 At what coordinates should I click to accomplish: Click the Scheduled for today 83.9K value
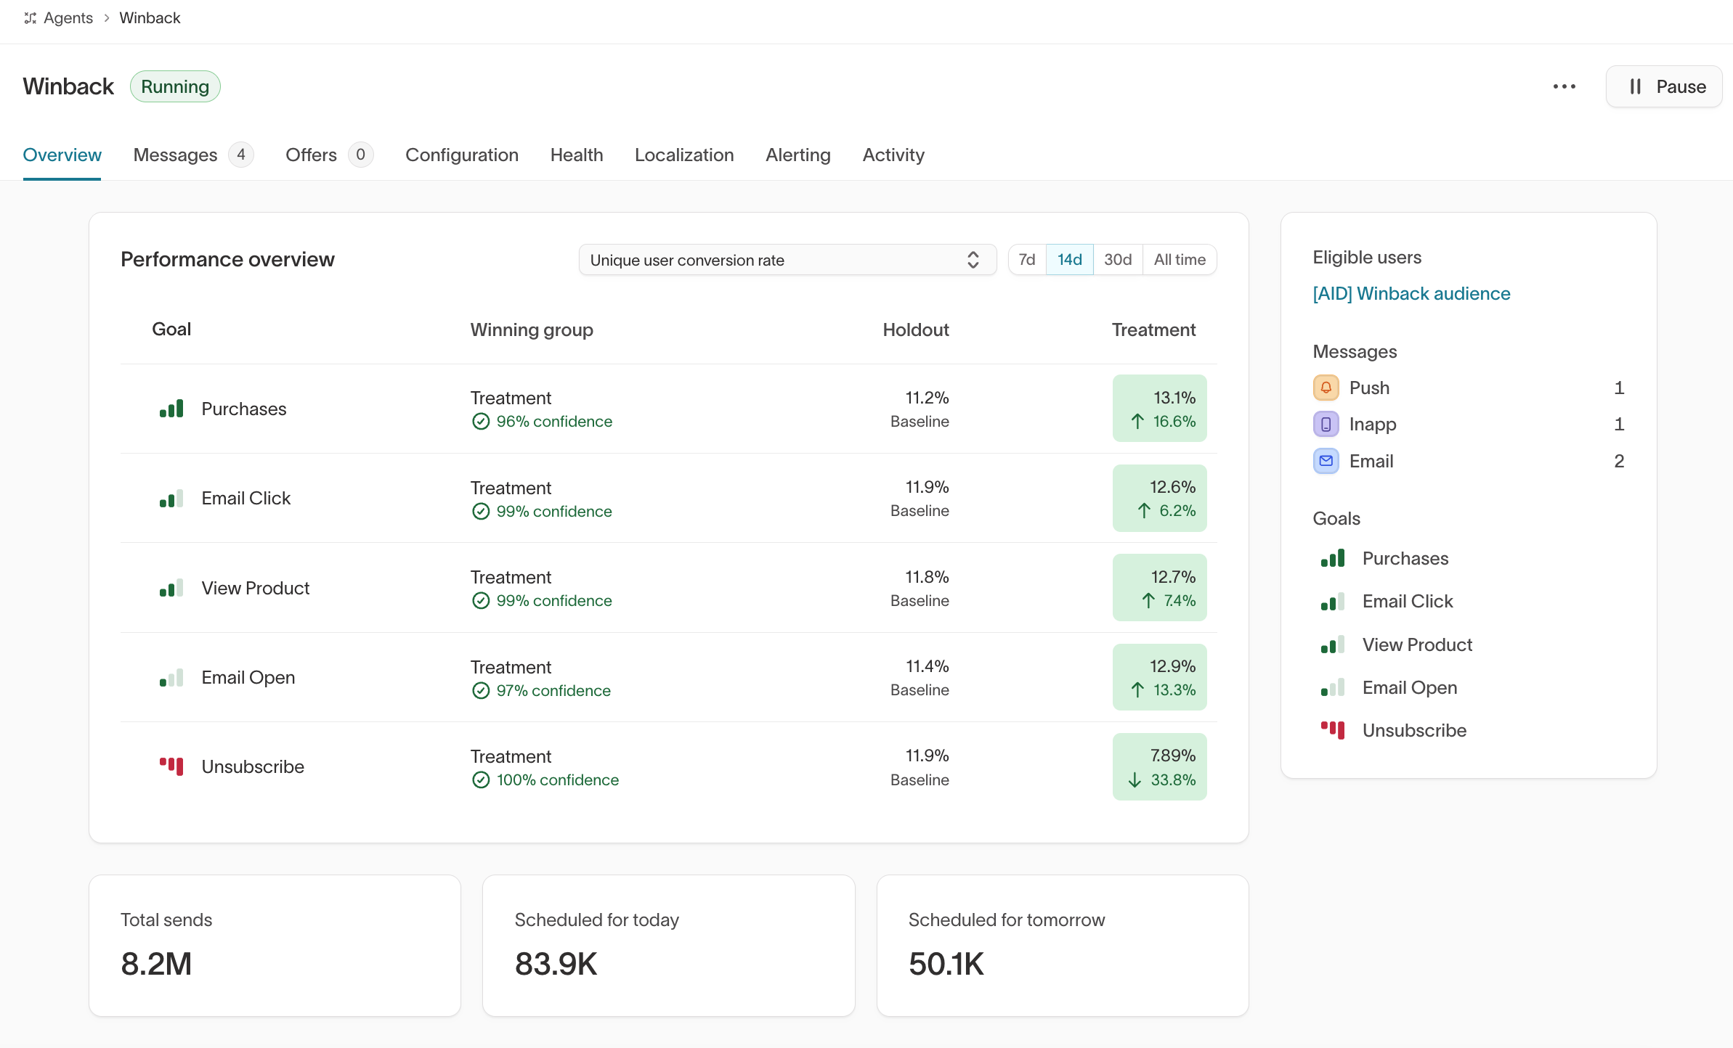click(556, 965)
